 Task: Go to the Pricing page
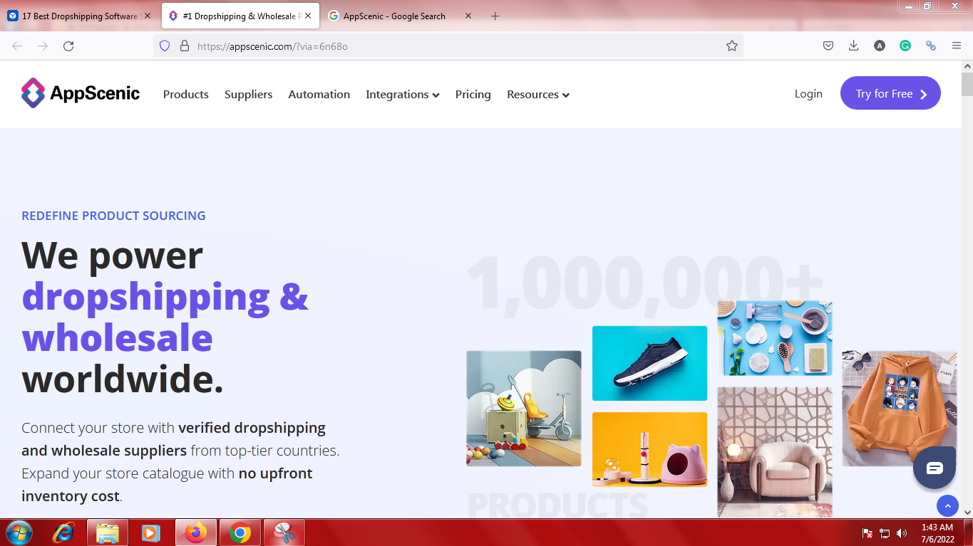473,94
